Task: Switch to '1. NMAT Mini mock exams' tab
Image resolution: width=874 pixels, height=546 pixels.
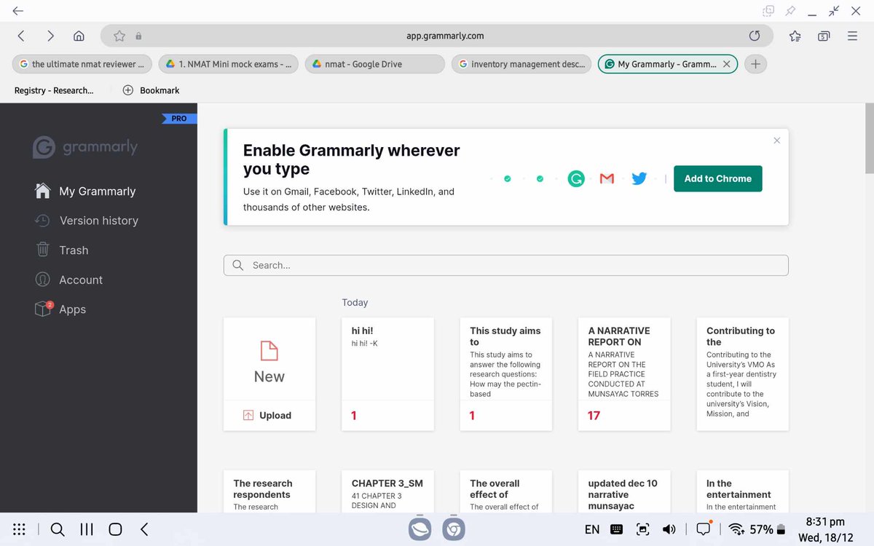Action: click(x=229, y=64)
